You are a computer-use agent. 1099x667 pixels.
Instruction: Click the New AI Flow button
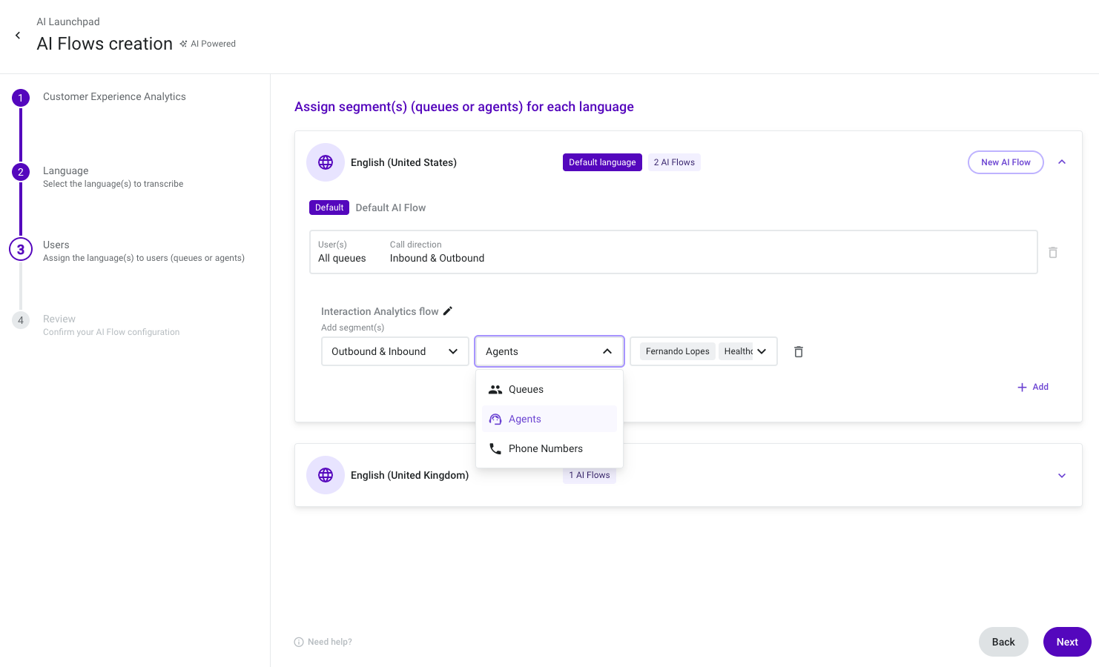point(1006,162)
